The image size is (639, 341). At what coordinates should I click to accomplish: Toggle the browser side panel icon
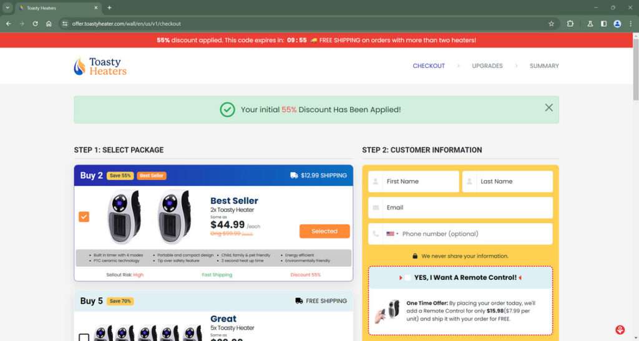(x=603, y=24)
